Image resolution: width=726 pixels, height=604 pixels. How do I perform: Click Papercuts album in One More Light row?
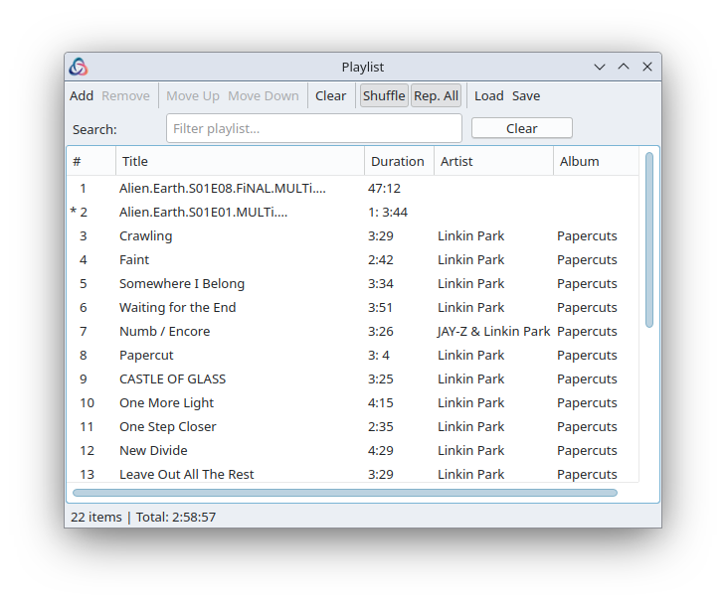point(587,402)
